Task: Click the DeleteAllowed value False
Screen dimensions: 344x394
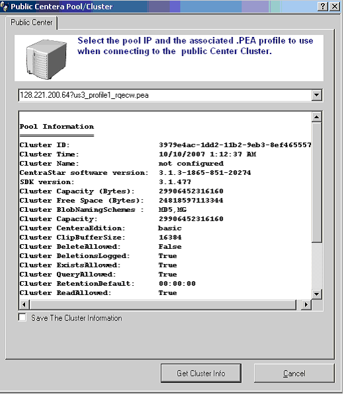Action: pos(170,247)
